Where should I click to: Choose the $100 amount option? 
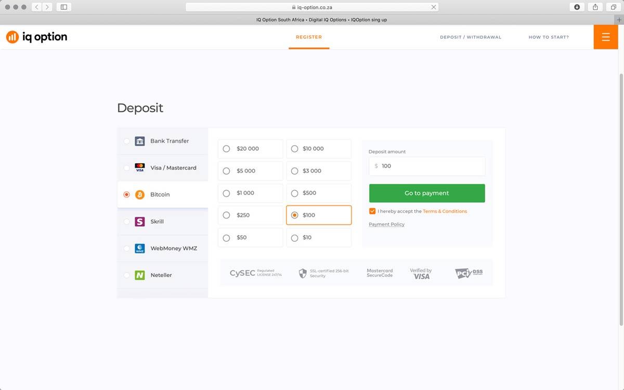pos(319,215)
